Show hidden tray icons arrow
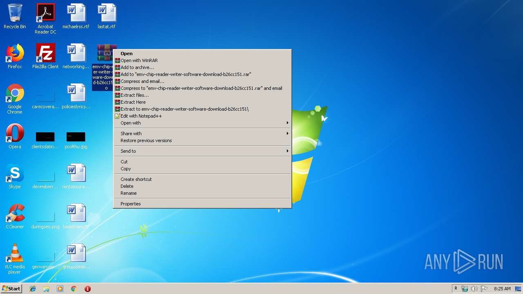The image size is (523, 294). (456, 289)
